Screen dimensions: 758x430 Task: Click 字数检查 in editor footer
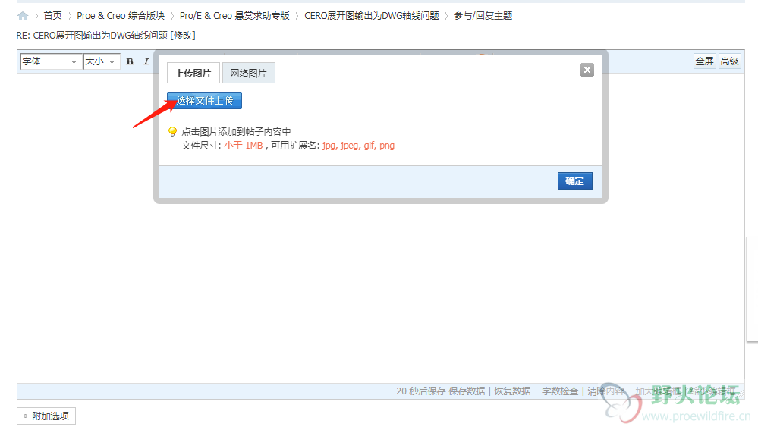pos(560,391)
